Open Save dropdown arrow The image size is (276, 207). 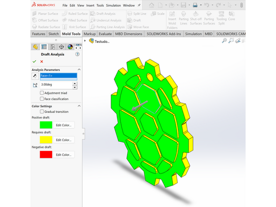(x=189, y=5)
